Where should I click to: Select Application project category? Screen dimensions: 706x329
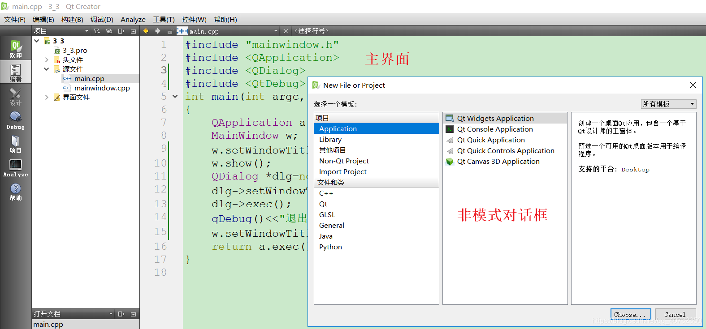pyautogui.click(x=377, y=128)
